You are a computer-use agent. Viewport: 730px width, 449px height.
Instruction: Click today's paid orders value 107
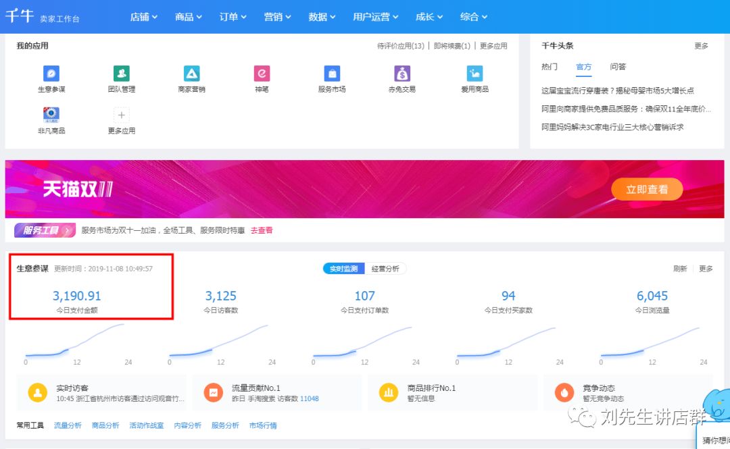pos(364,296)
